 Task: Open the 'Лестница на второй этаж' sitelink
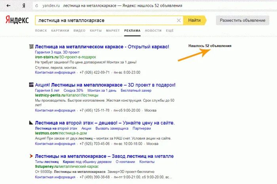click(x=56, y=129)
